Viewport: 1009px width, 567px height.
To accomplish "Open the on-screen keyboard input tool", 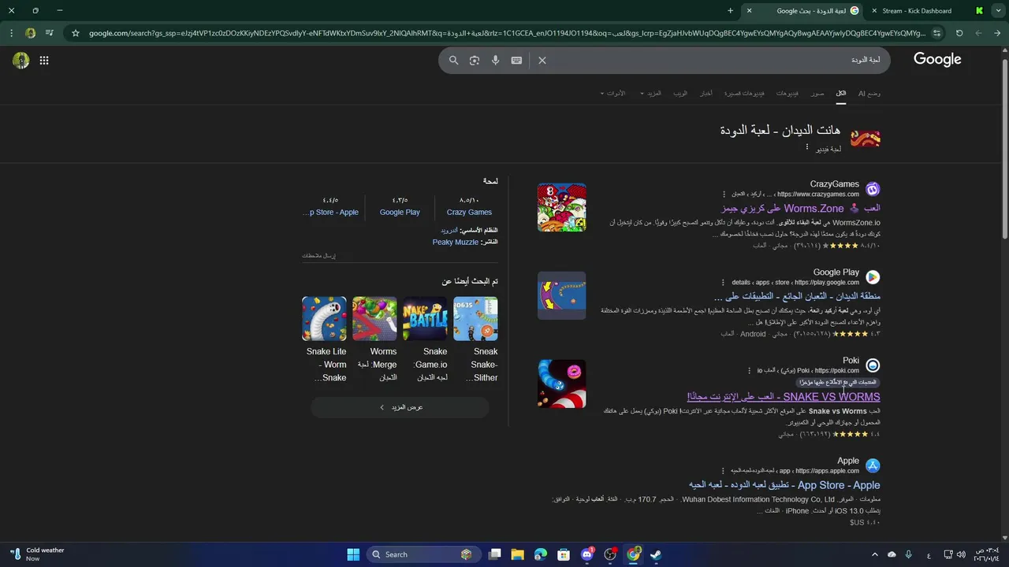I will [x=516, y=60].
